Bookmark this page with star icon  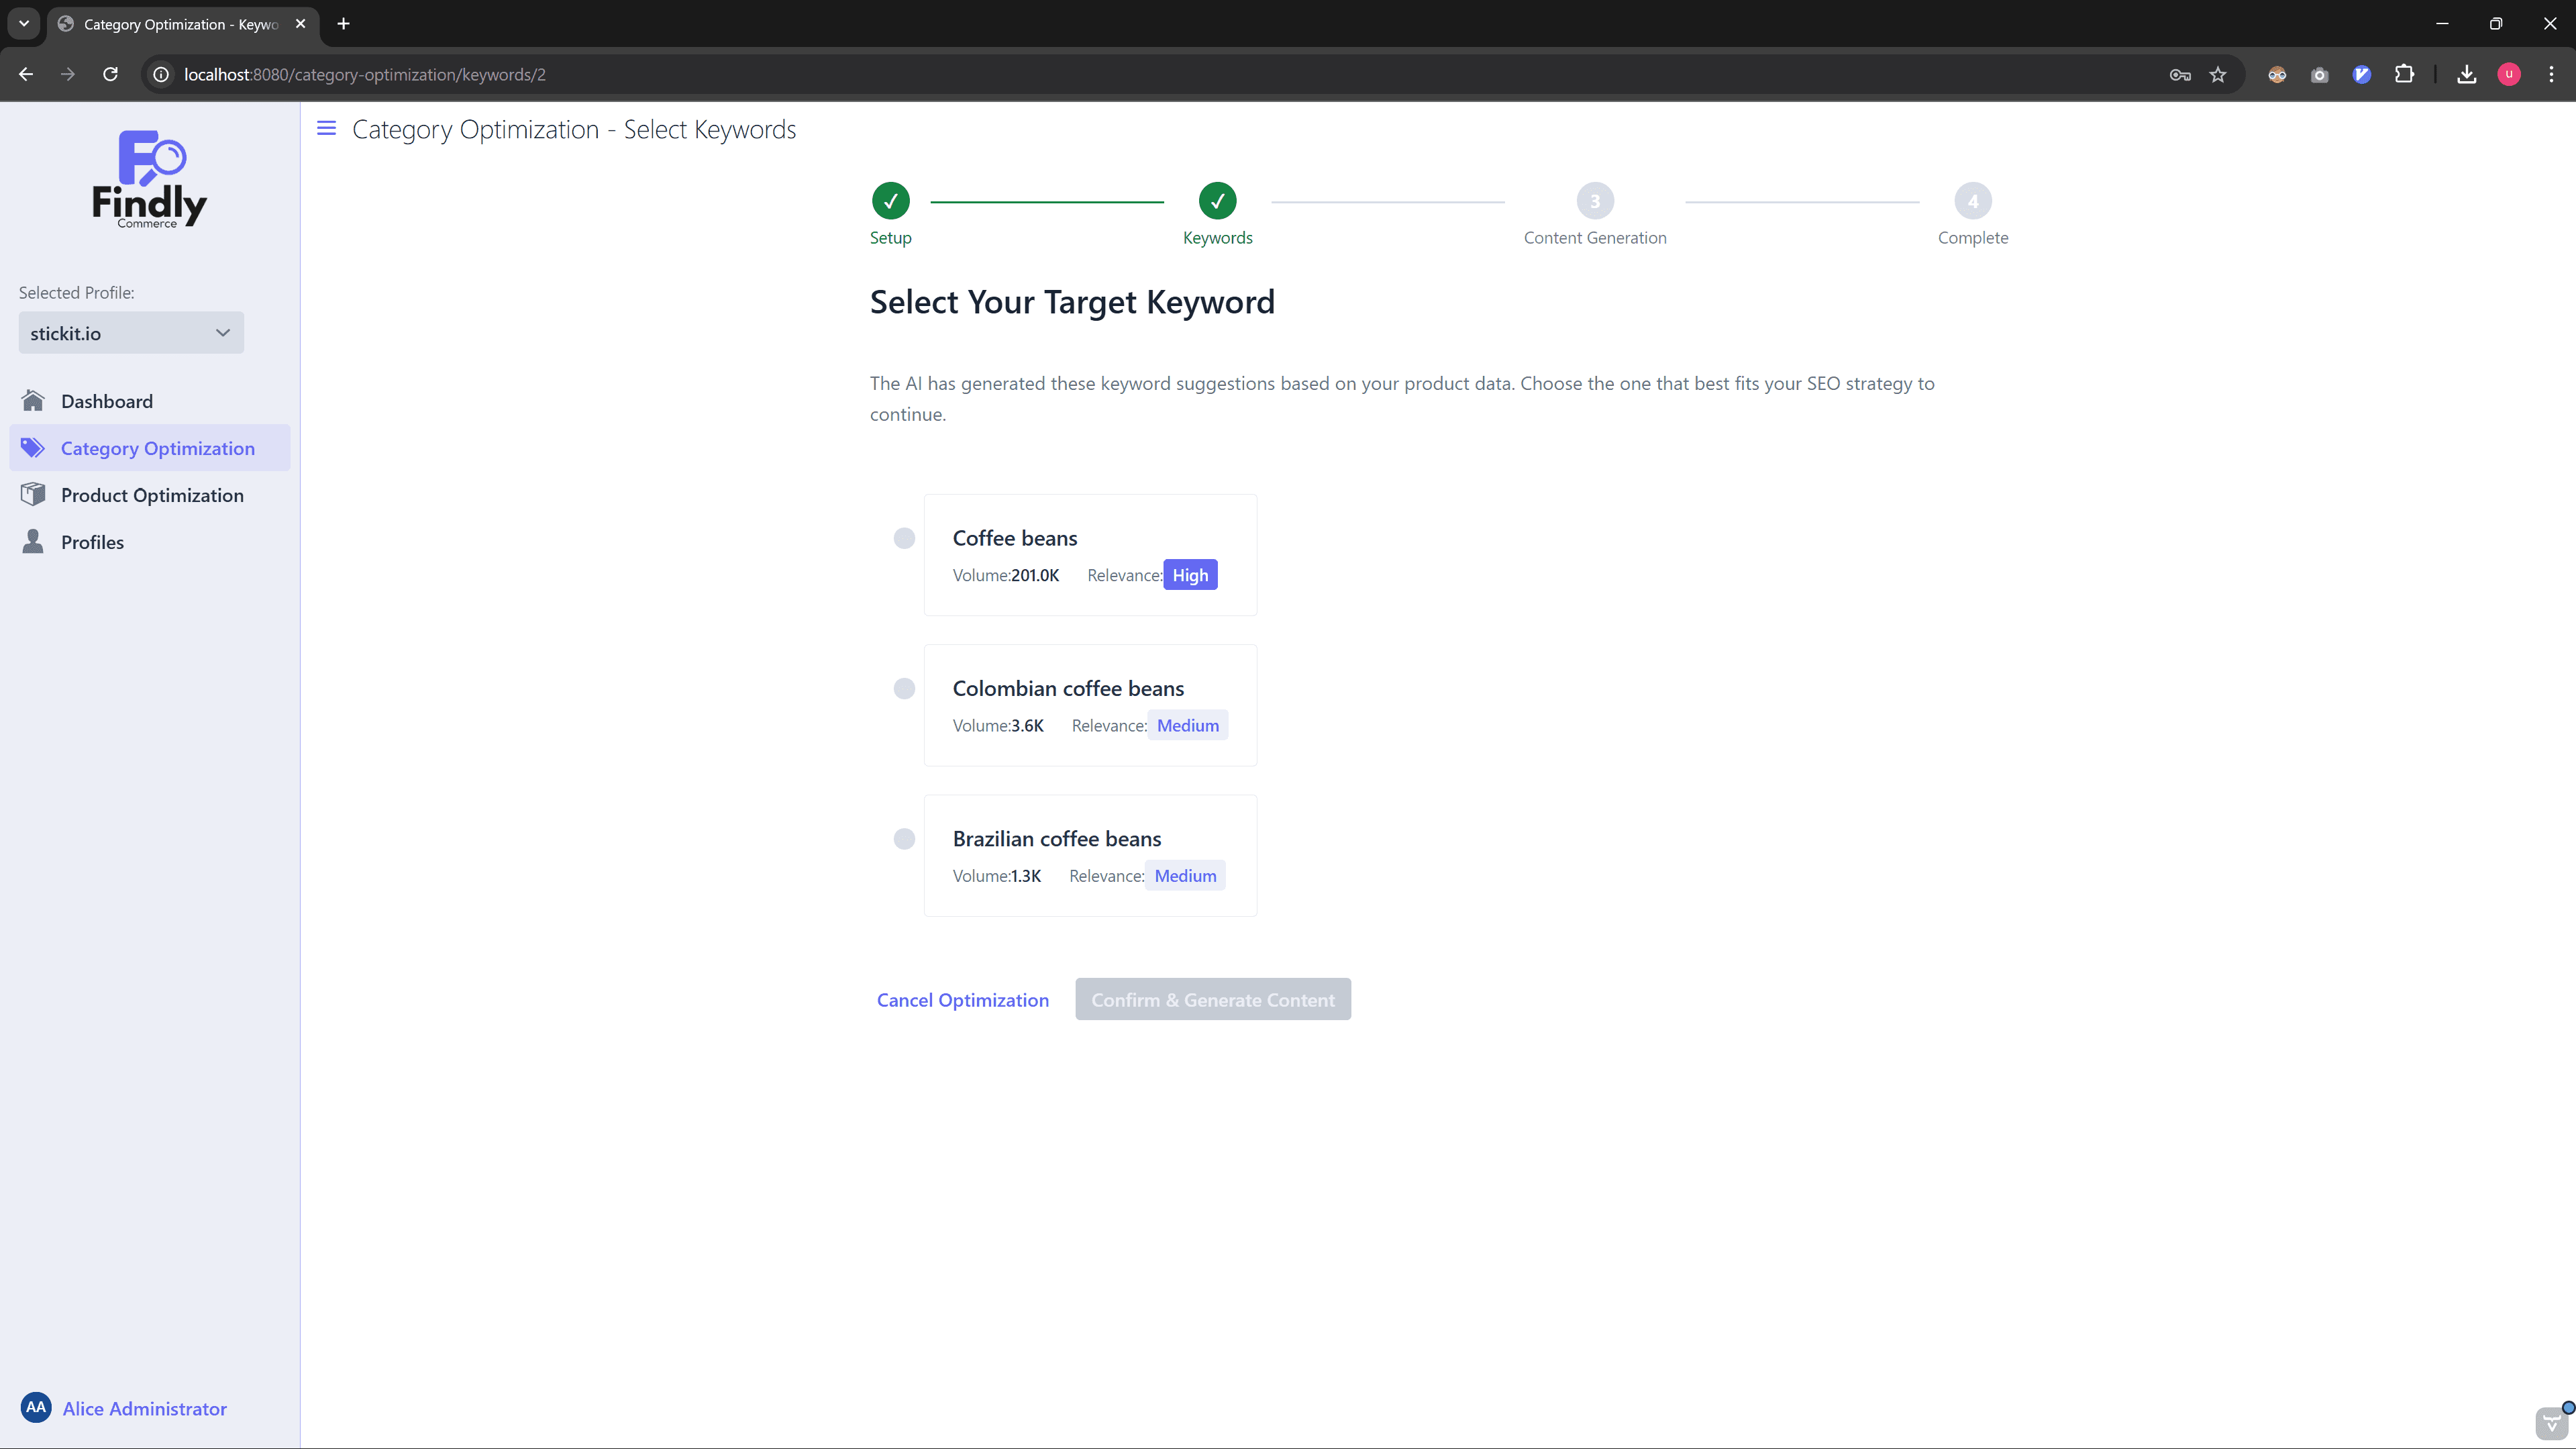pos(2218,75)
